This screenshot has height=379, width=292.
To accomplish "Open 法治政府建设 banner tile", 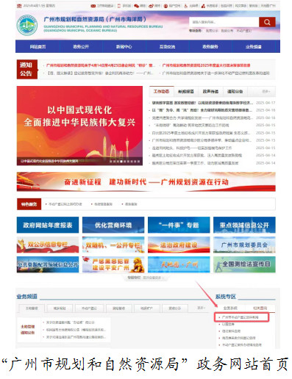I will click(x=179, y=245).
